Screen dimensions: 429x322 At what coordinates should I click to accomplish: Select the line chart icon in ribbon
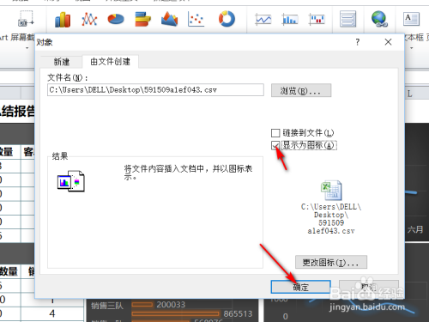pyautogui.click(x=89, y=20)
